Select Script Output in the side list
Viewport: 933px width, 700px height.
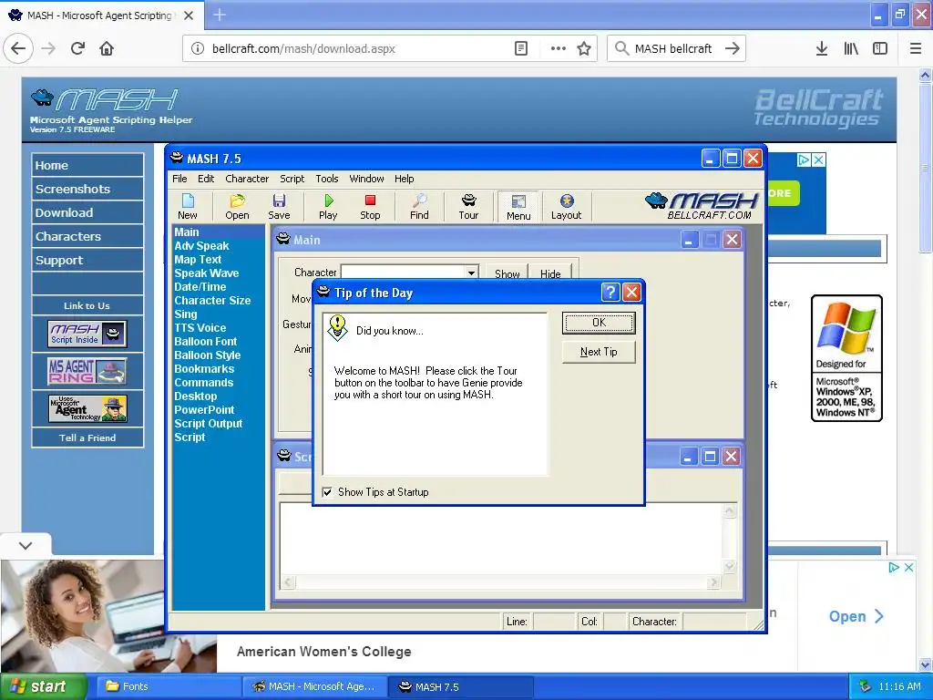pyautogui.click(x=209, y=424)
